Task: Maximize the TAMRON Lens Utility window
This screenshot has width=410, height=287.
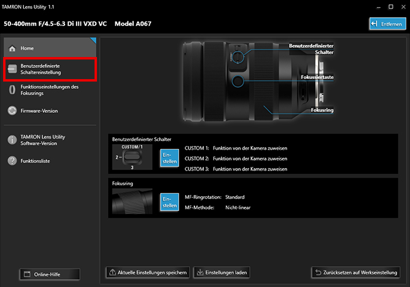Action: (x=390, y=7)
